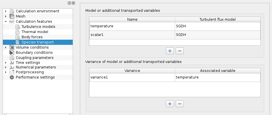
Task: Collapse the Calculation features node
Action: tap(6, 22)
